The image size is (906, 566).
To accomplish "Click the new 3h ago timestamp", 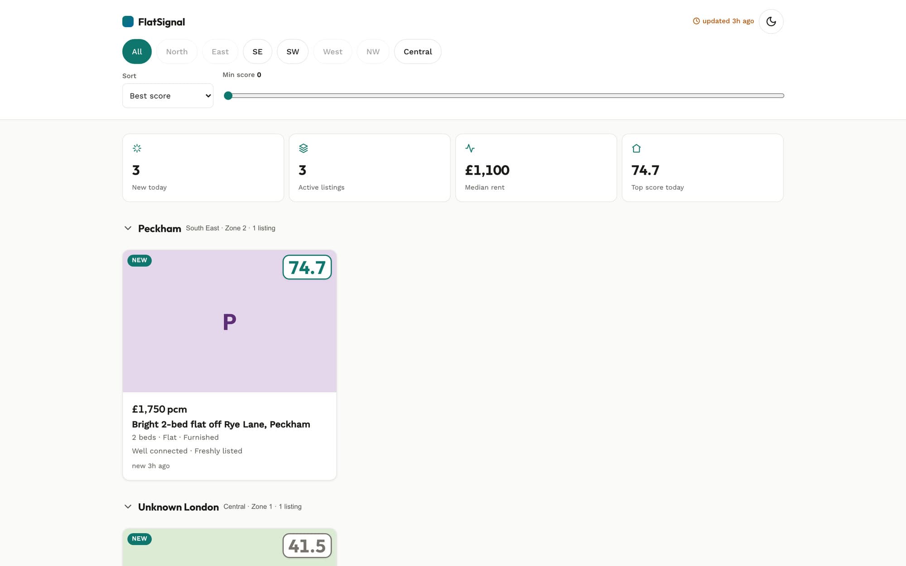I will click(x=151, y=466).
